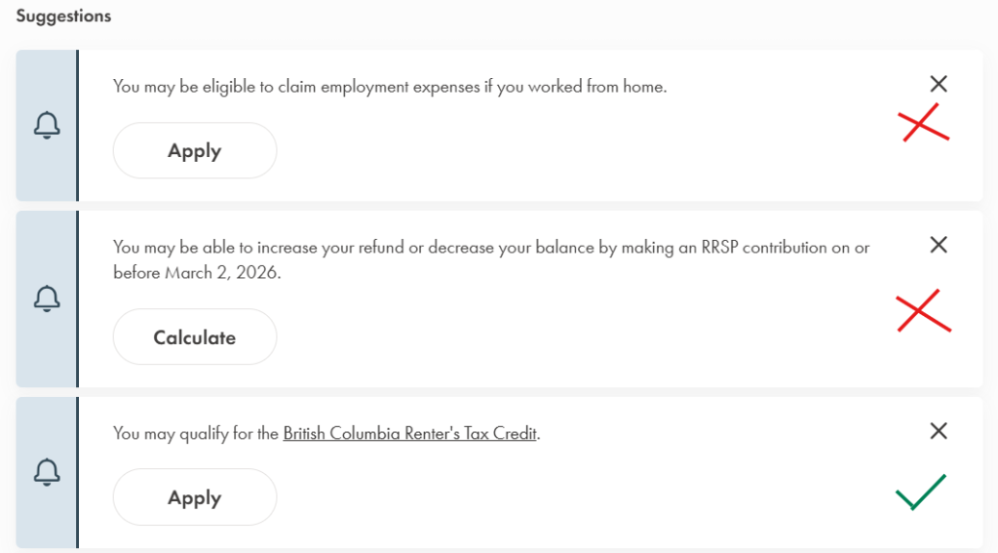Click the bell icon beside employment expenses suggestion

47,126
